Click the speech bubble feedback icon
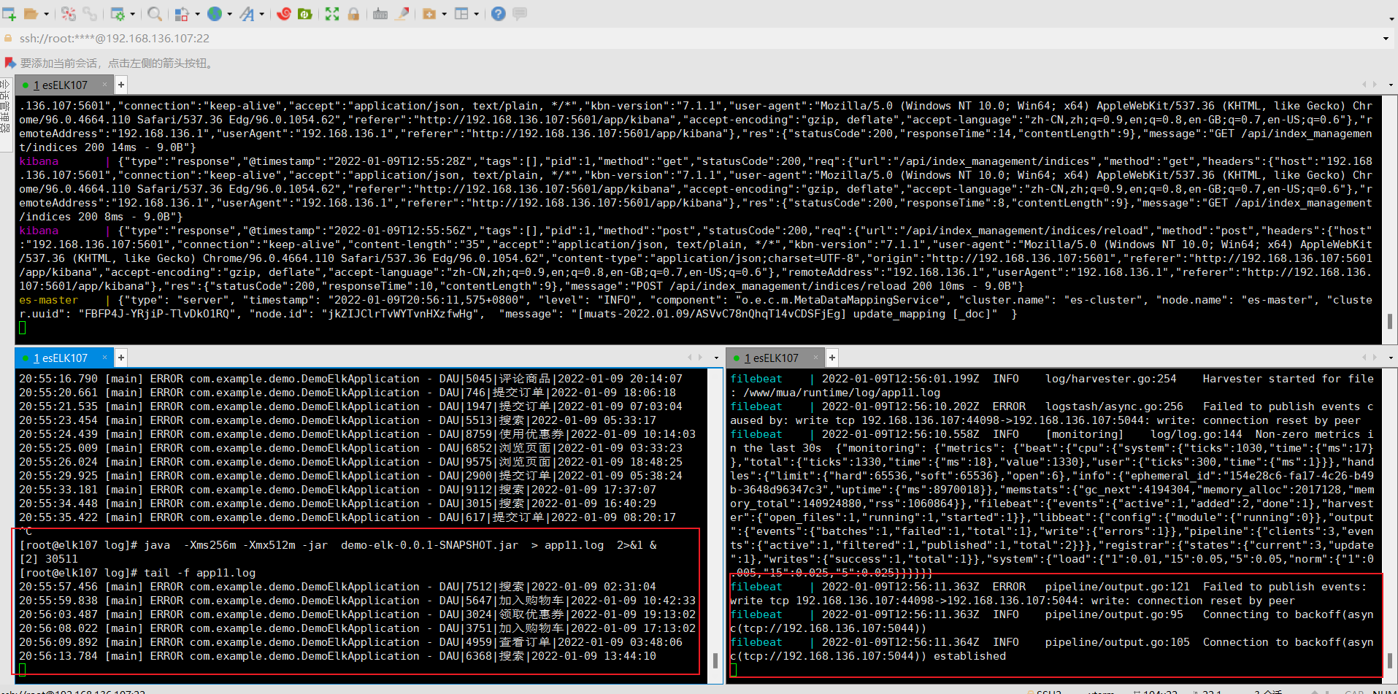Screen dimensions: 1398x694 [520, 14]
